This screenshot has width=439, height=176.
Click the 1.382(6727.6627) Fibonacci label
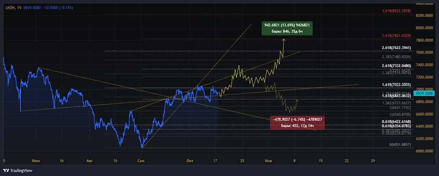[x=396, y=103]
